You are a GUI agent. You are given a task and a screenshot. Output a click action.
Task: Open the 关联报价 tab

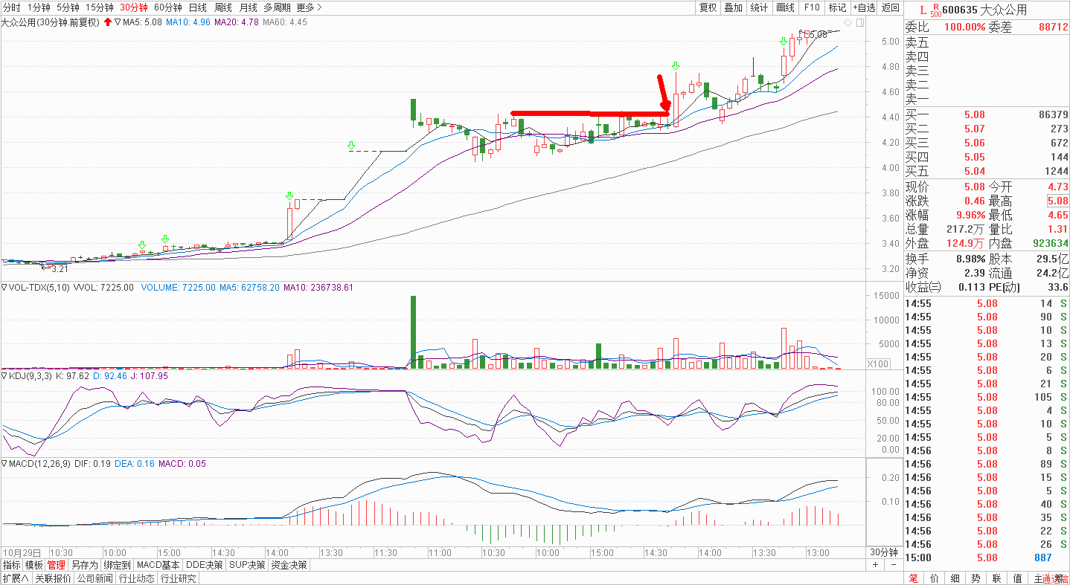click(x=53, y=578)
